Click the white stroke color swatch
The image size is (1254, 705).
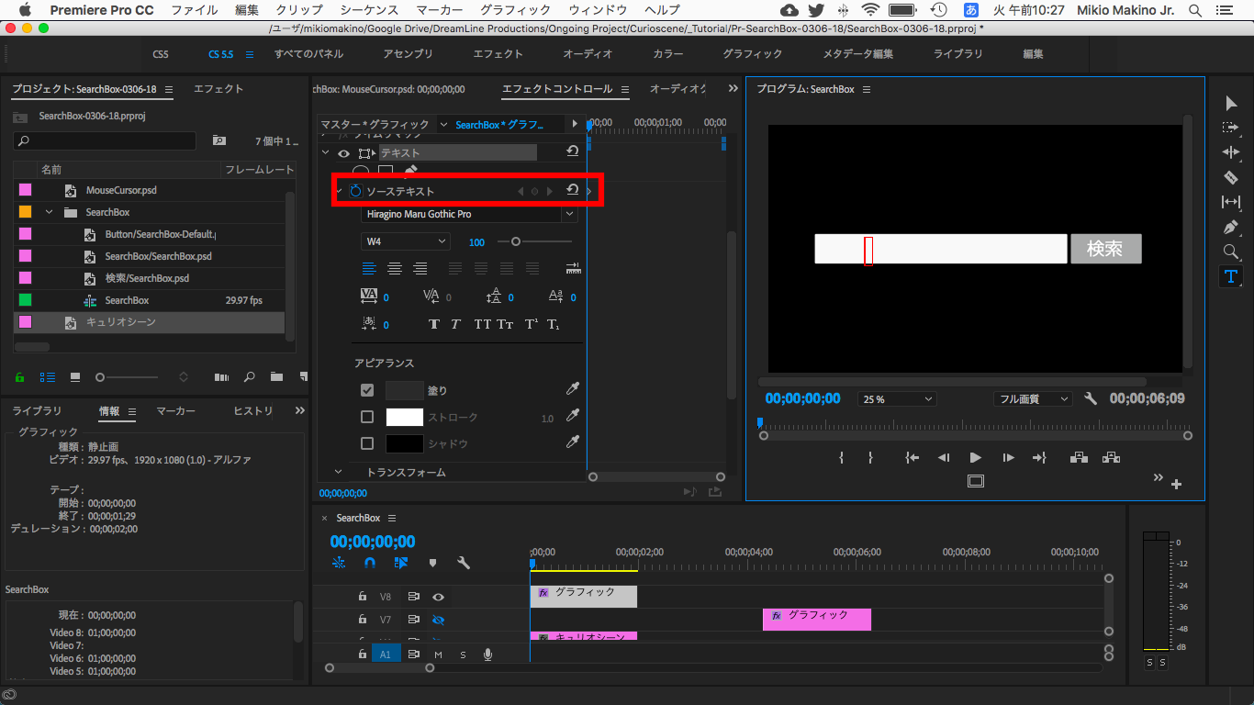click(x=404, y=418)
